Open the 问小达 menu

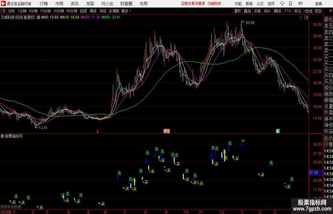click(107, 4)
